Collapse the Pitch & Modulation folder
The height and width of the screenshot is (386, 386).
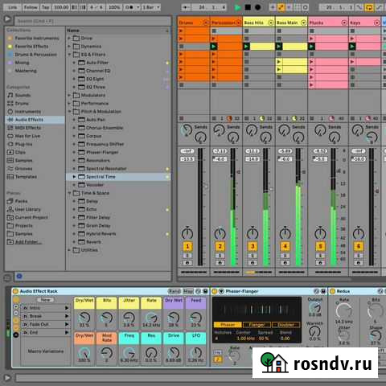point(69,111)
